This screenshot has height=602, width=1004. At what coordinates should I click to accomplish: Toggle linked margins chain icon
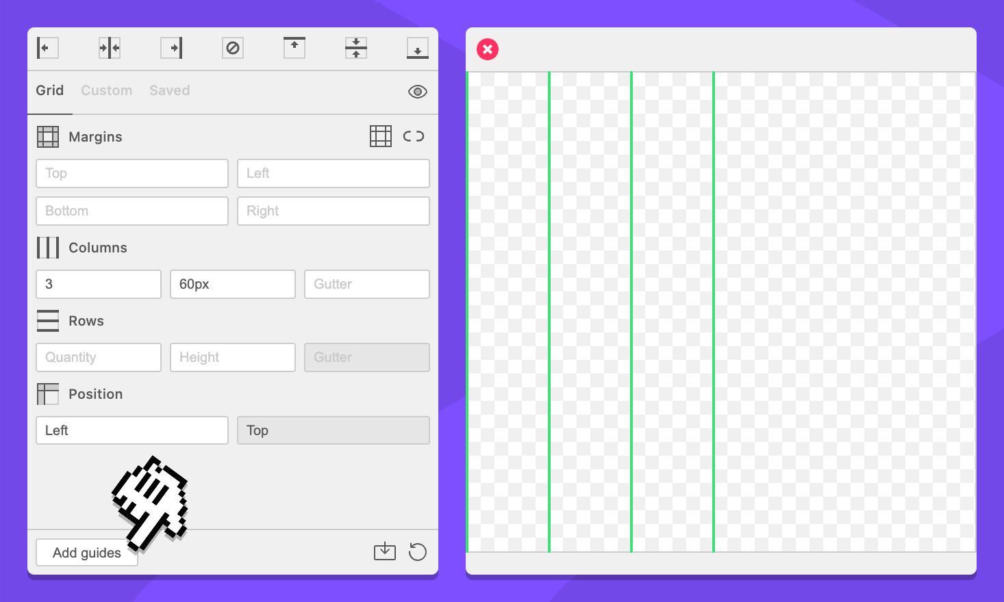point(414,136)
